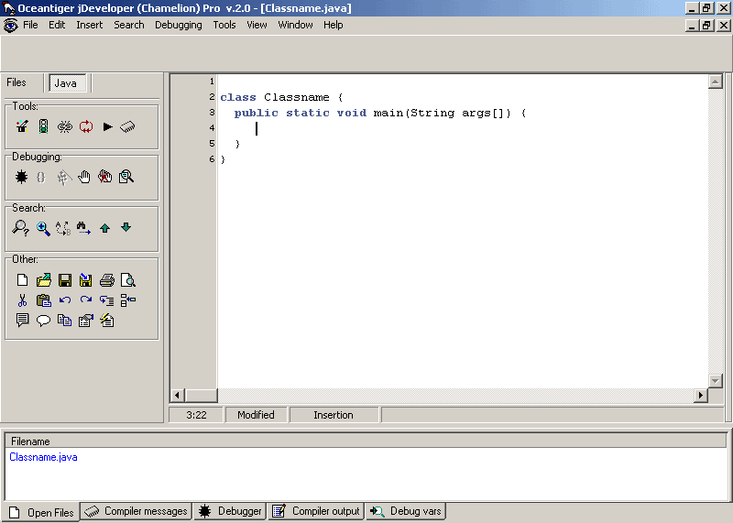
Task: Place cursor on the 'class Classname {' line
Action: [x=281, y=97]
